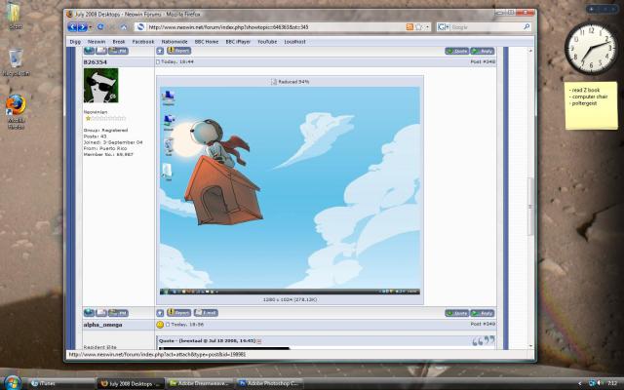
Task: Click the globe profile icon above alpha_omega's name
Action: 89,313
